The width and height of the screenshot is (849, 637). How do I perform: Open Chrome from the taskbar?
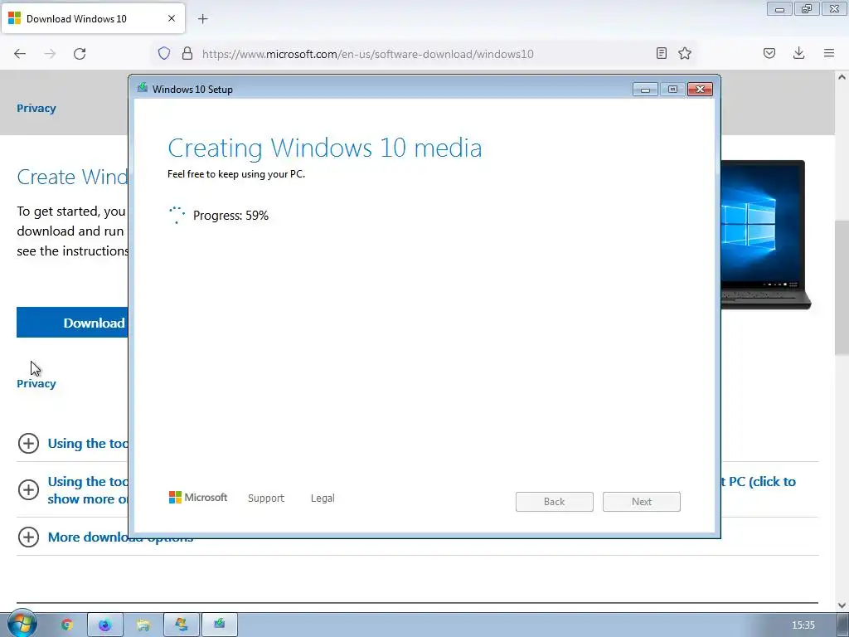tap(66, 625)
